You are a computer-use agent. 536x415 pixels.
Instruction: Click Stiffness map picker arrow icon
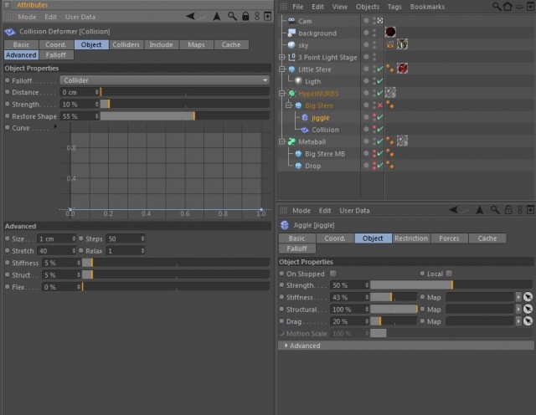pos(528,297)
